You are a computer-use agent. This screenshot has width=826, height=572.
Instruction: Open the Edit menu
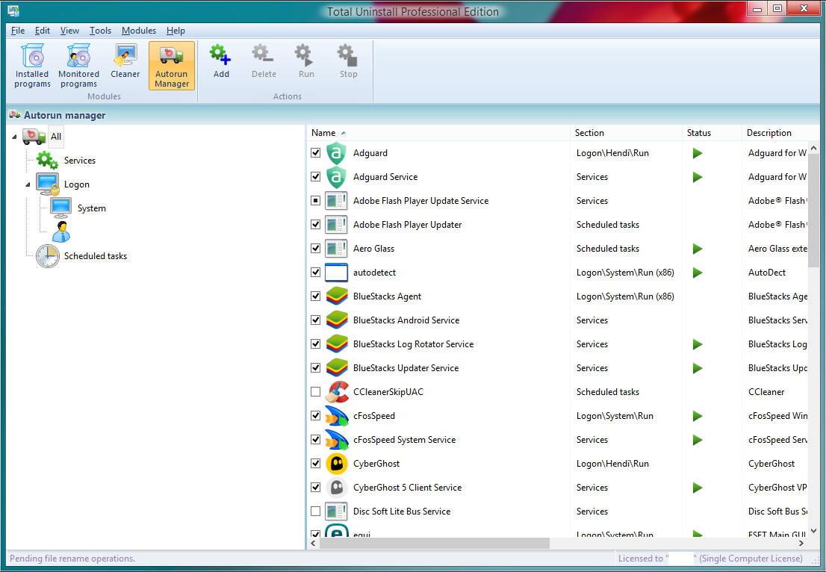click(x=42, y=31)
